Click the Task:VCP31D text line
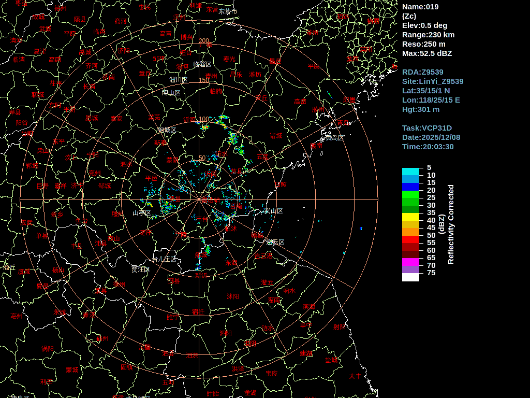The width and height of the screenshot is (530, 398). (x=427, y=128)
